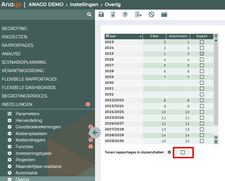Click info icon beside Tonen rapportages
This screenshot has width=225, height=181.
click(x=169, y=152)
